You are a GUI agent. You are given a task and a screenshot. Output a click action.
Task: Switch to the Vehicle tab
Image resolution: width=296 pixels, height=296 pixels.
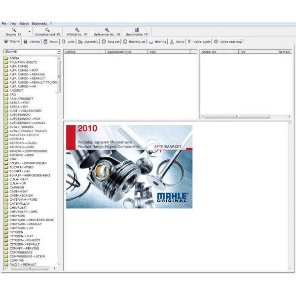(32, 42)
